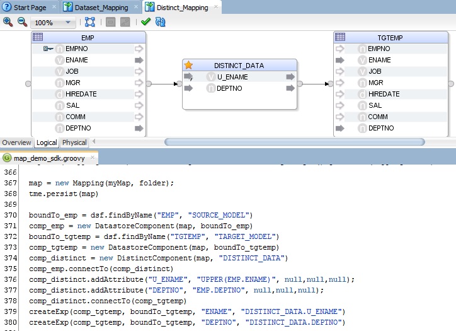Image resolution: width=456 pixels, height=331 pixels.
Task: Select the U_ENAME attribute in DISTINCT_DATA
Action: (x=232, y=77)
